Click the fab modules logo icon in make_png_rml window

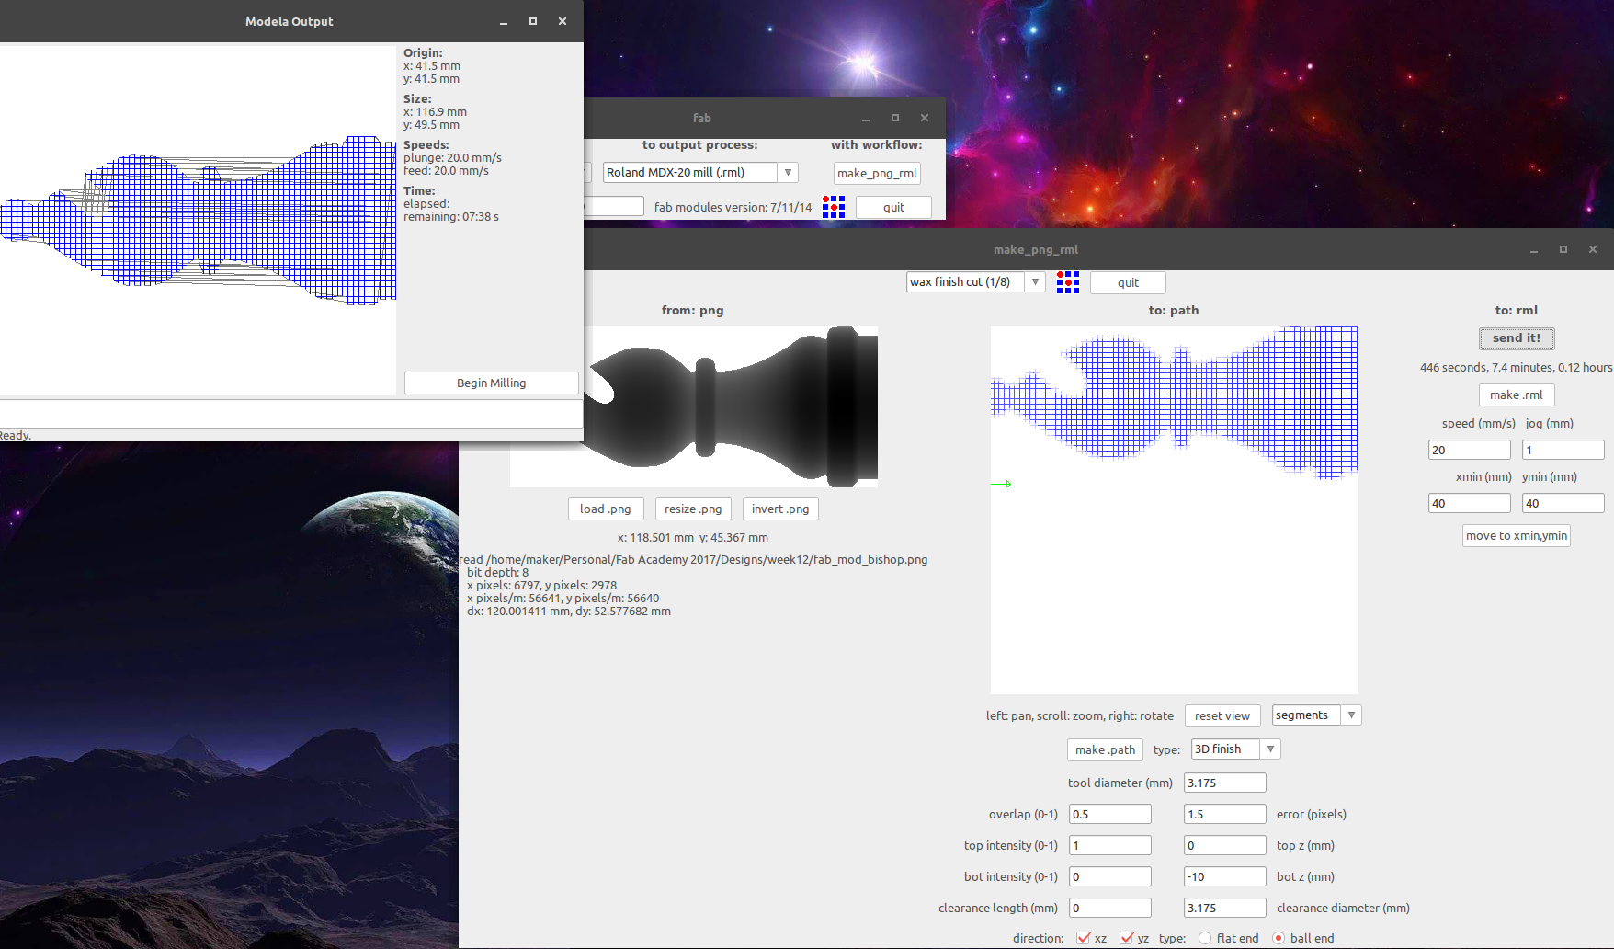pyautogui.click(x=1067, y=282)
